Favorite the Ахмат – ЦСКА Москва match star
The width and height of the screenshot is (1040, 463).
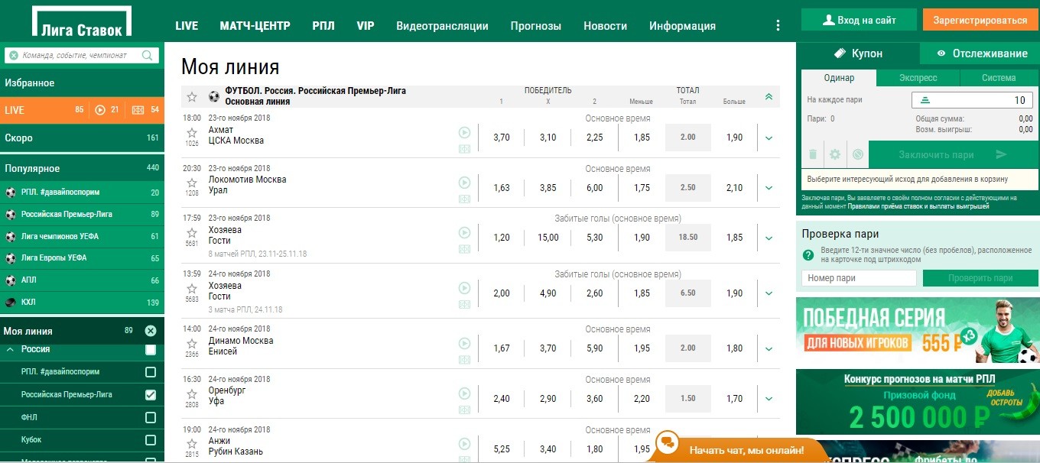[x=192, y=132]
